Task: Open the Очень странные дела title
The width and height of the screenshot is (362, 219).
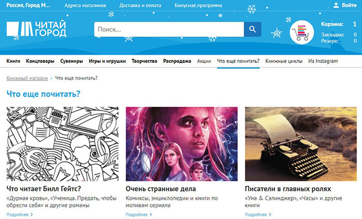Action: coord(161,189)
